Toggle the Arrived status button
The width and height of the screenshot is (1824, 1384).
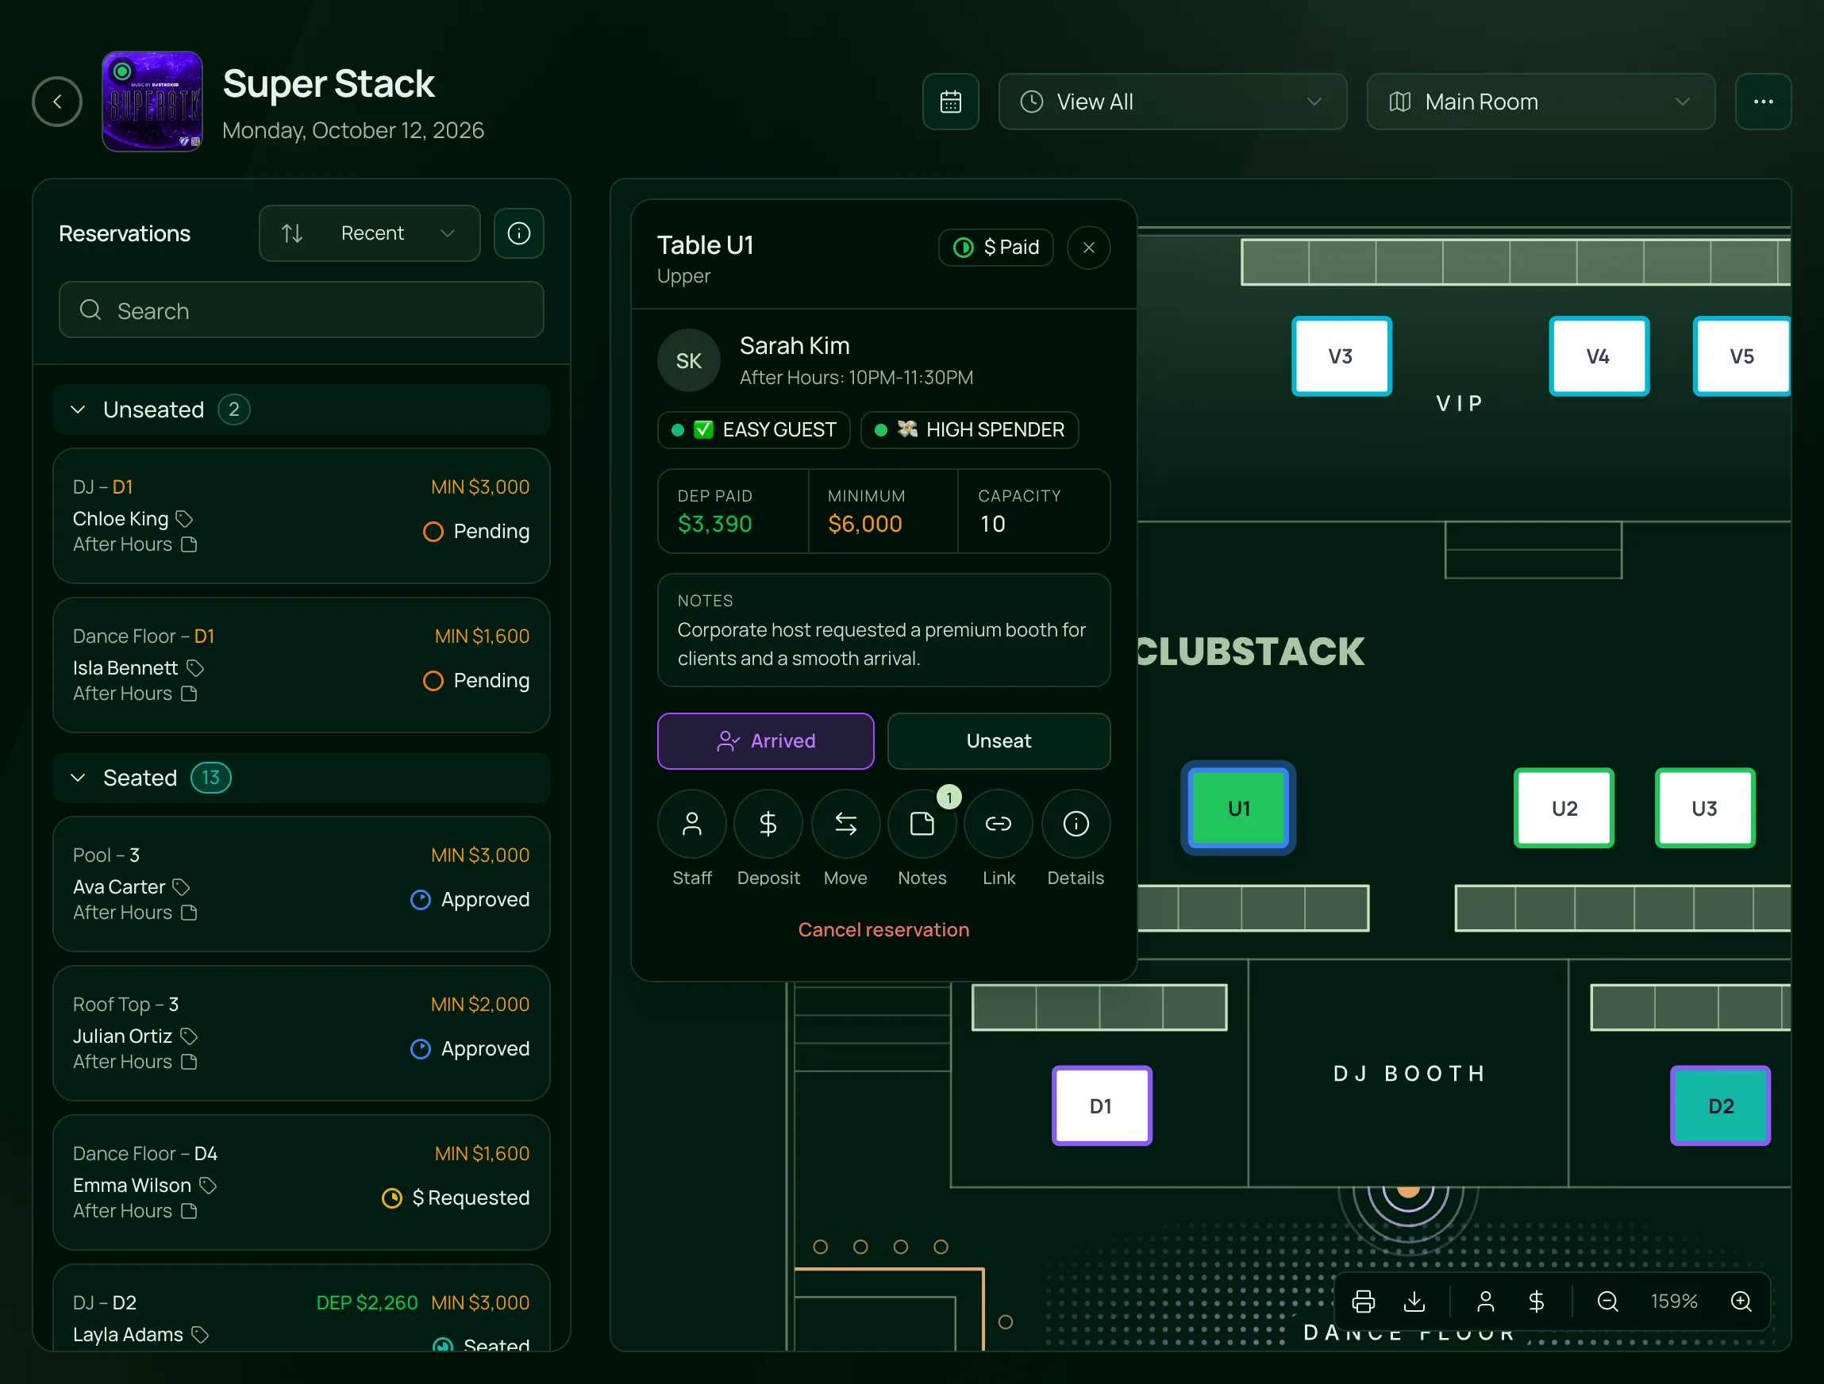[x=765, y=741]
